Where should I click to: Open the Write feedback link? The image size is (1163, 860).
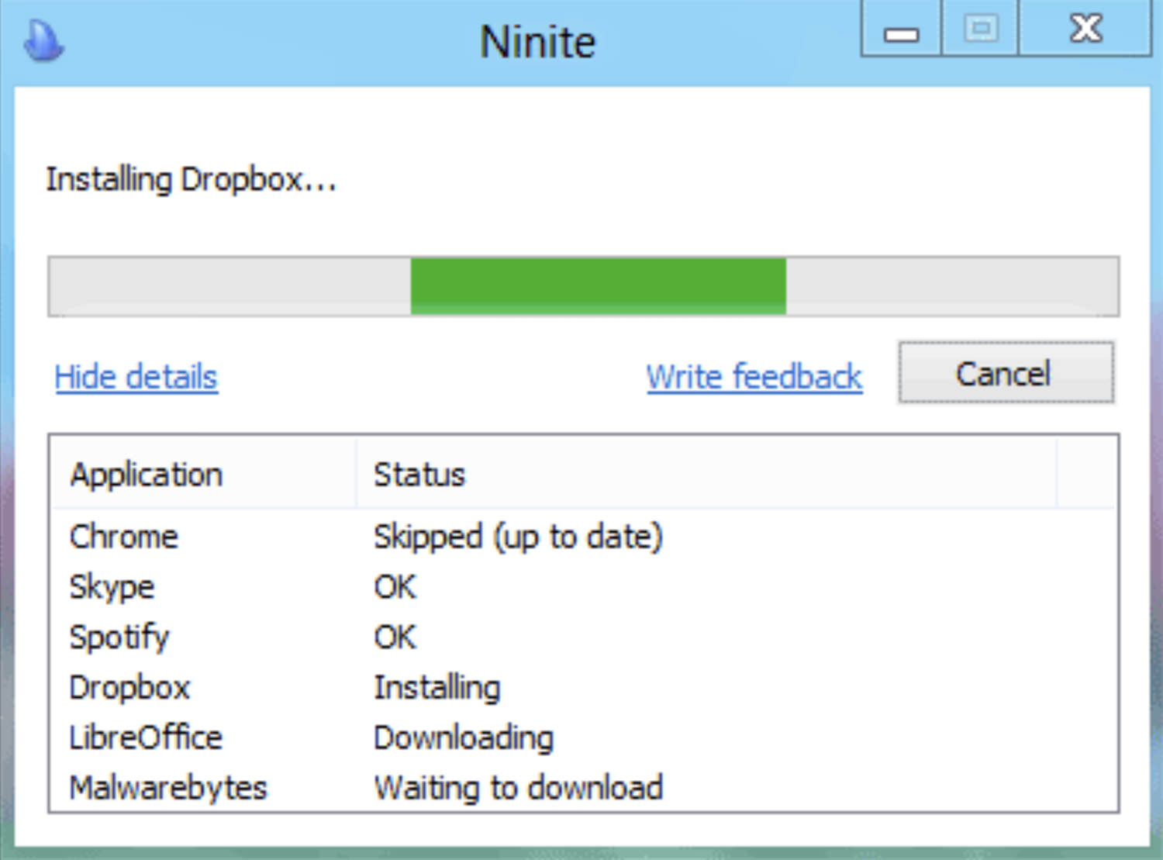754,377
